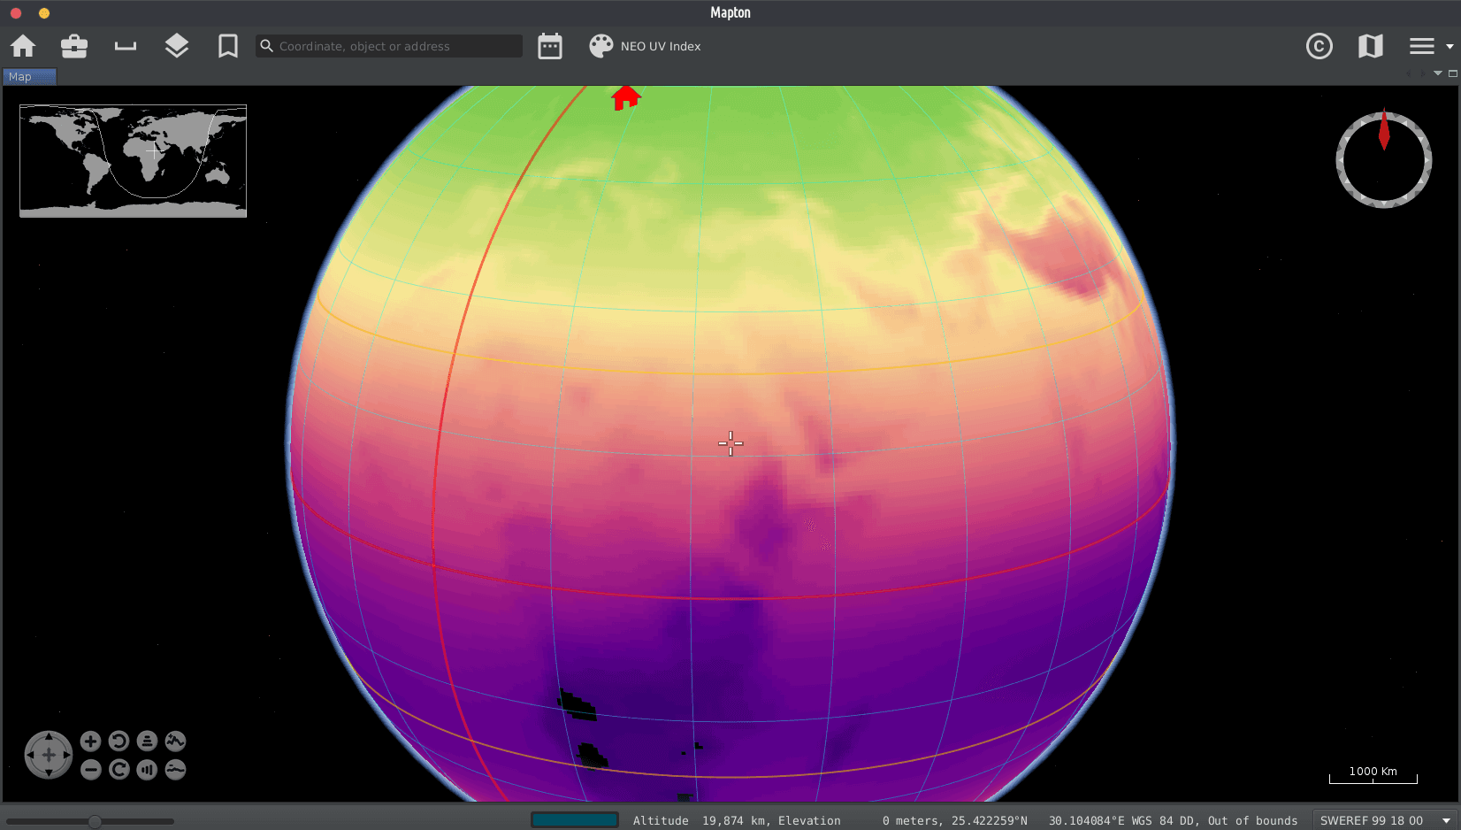This screenshot has width=1461, height=830.
Task: Expand the document tab list arrow
Action: click(x=1438, y=73)
